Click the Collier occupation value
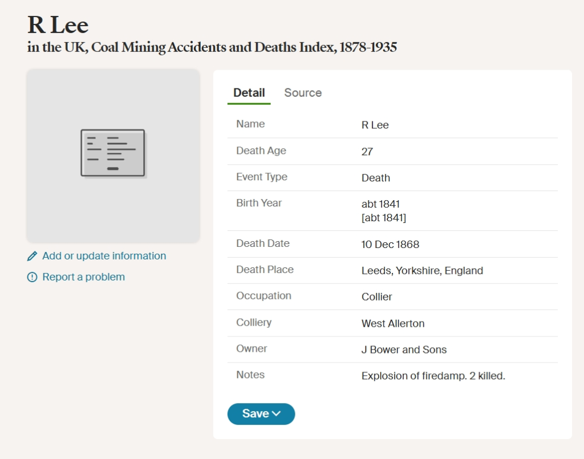The image size is (584, 459). [376, 297]
